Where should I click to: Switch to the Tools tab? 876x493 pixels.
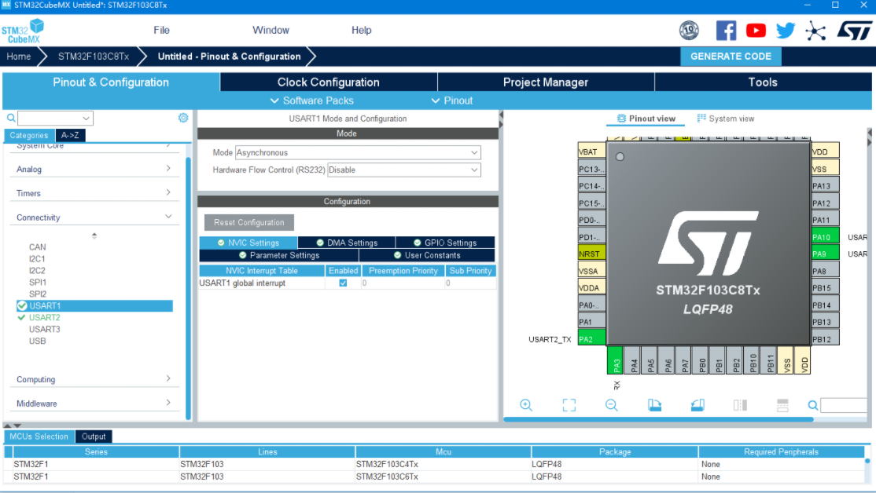(763, 82)
